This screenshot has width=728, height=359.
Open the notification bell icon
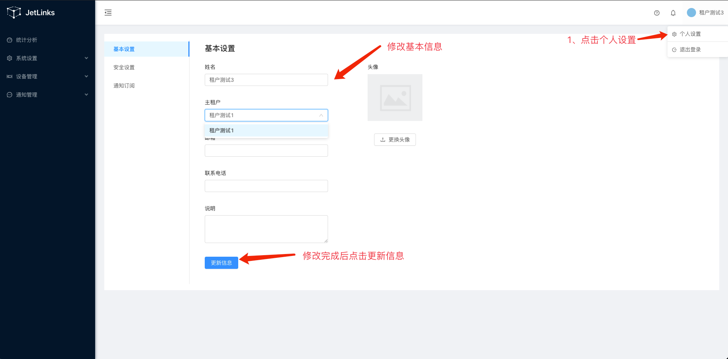coord(673,13)
